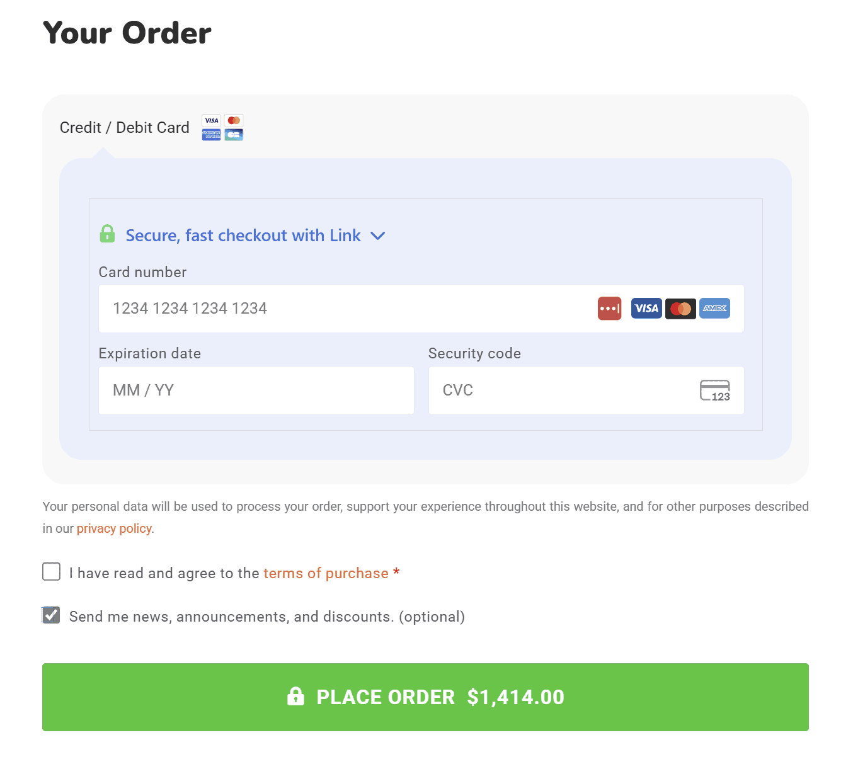Click the lock icon inside the Place Order button
Image resolution: width=853 pixels, height=769 pixels.
[295, 697]
